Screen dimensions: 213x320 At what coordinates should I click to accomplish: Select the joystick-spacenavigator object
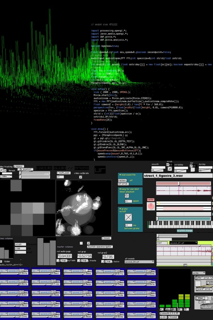(x=100, y=247)
